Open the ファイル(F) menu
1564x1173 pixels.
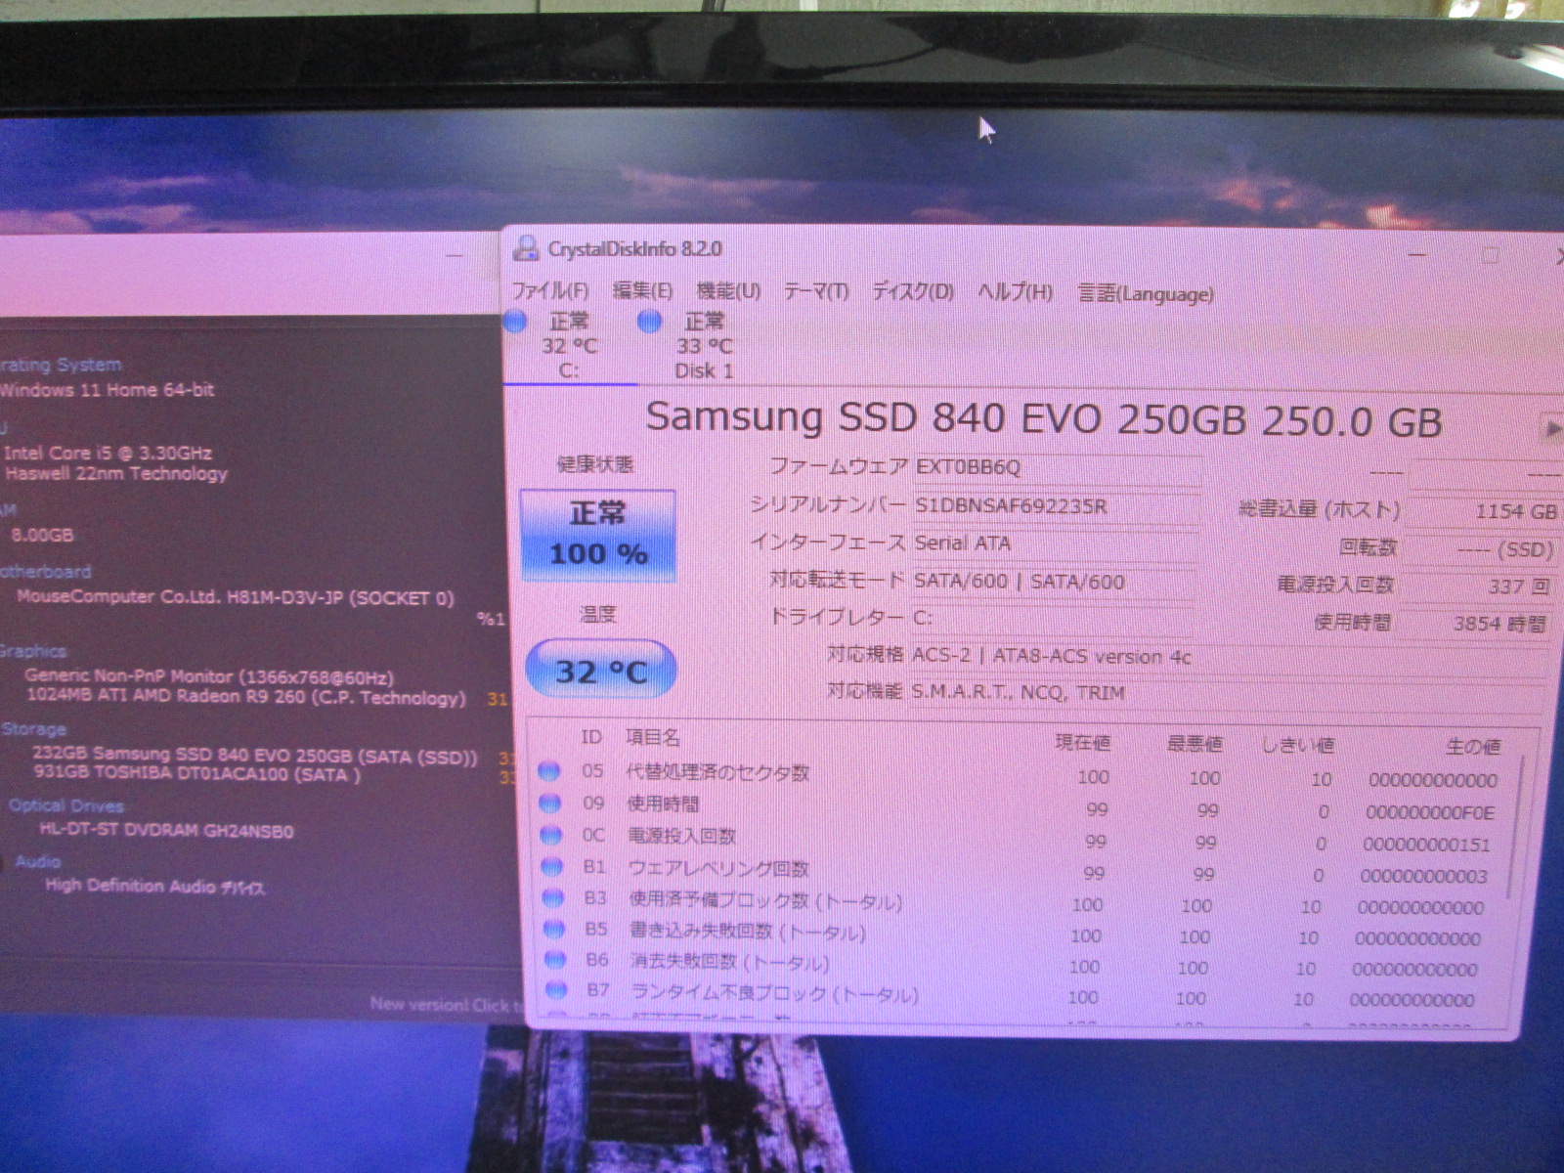click(x=549, y=290)
